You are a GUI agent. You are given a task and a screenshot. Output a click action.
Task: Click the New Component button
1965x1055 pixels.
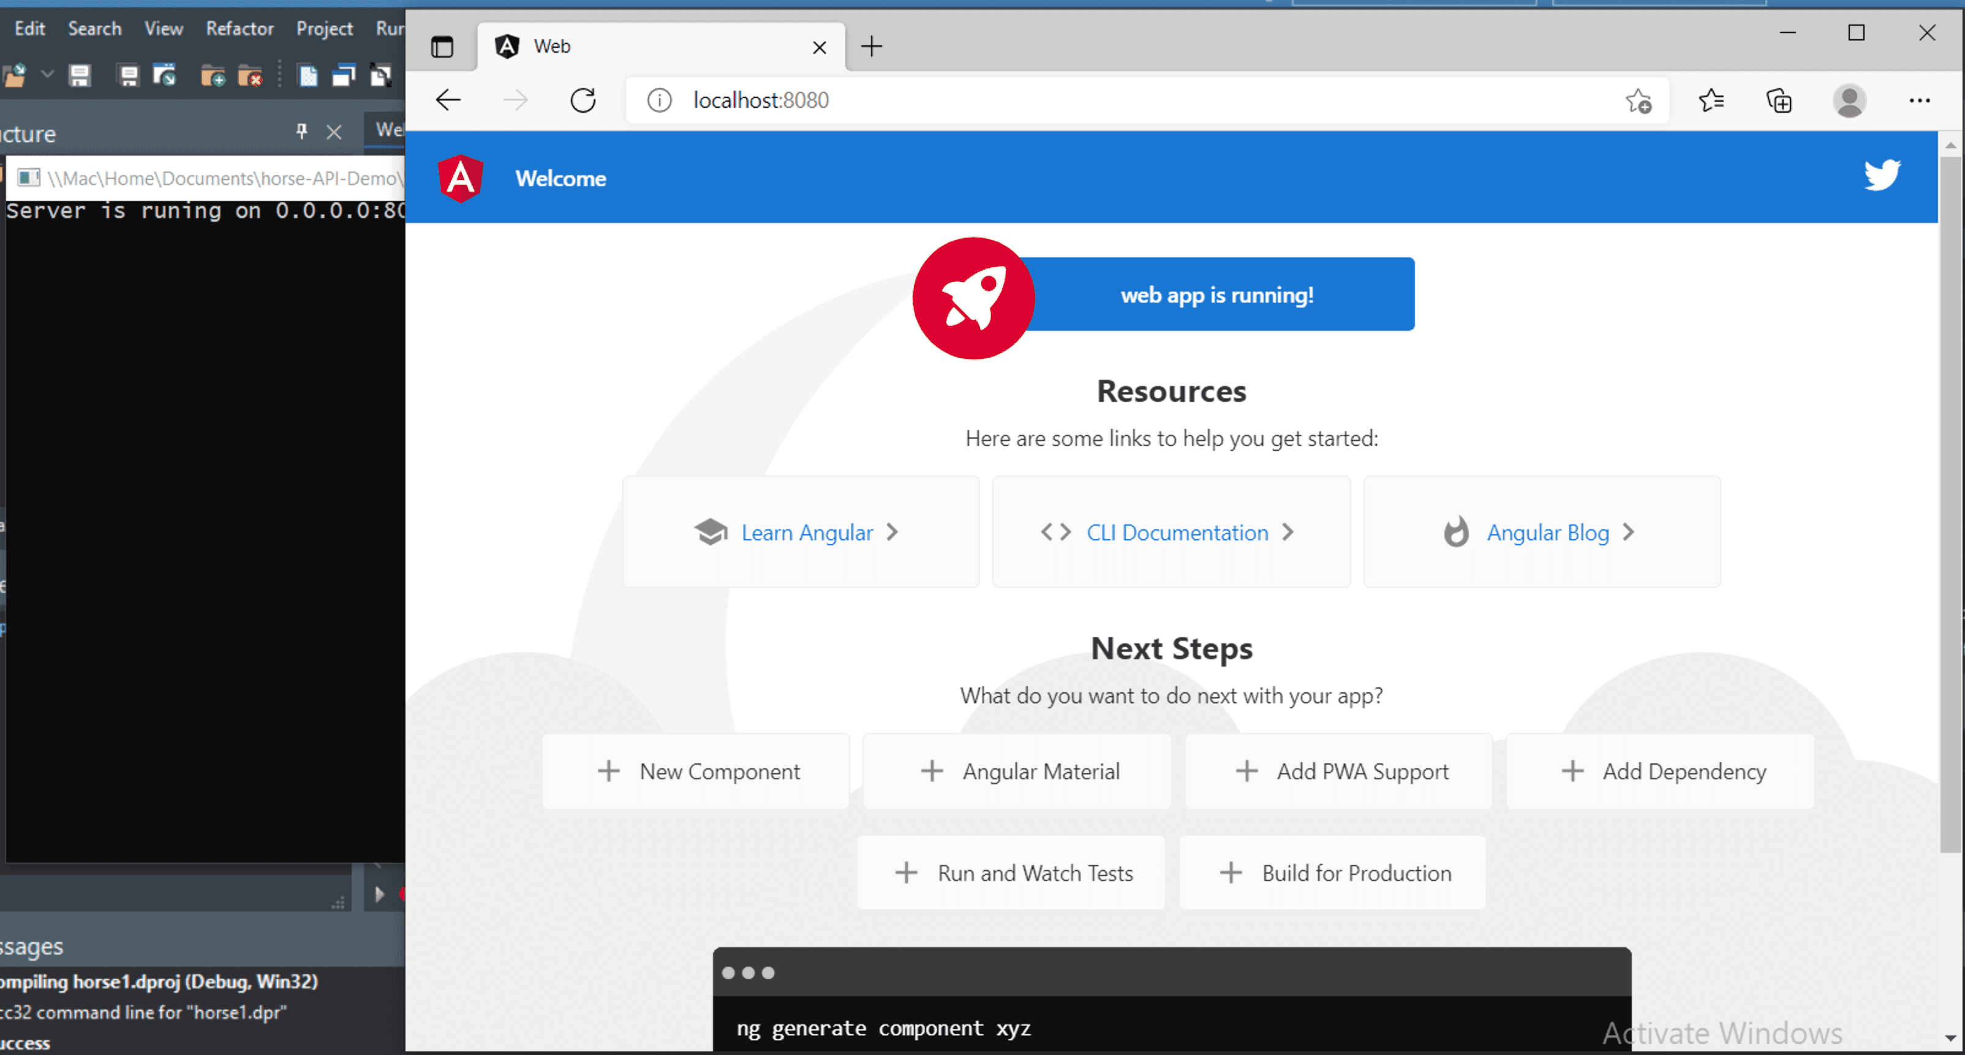coord(696,771)
